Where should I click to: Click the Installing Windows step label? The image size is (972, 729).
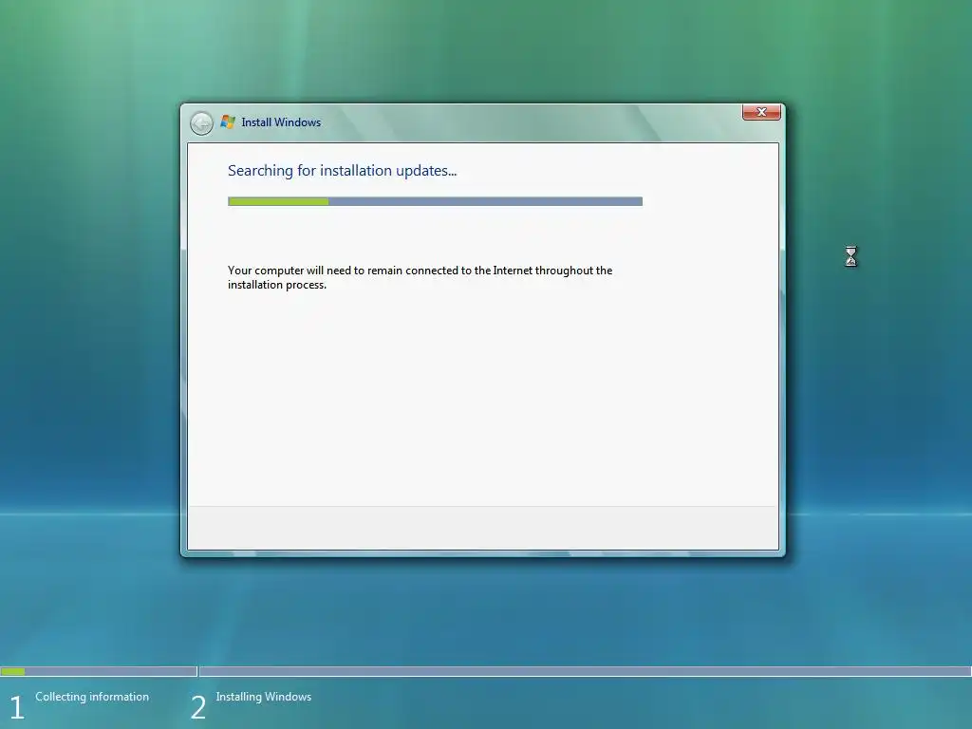coord(264,697)
